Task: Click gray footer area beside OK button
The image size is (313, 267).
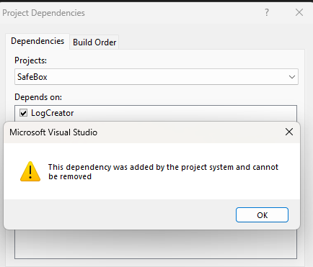Action: coord(120,214)
